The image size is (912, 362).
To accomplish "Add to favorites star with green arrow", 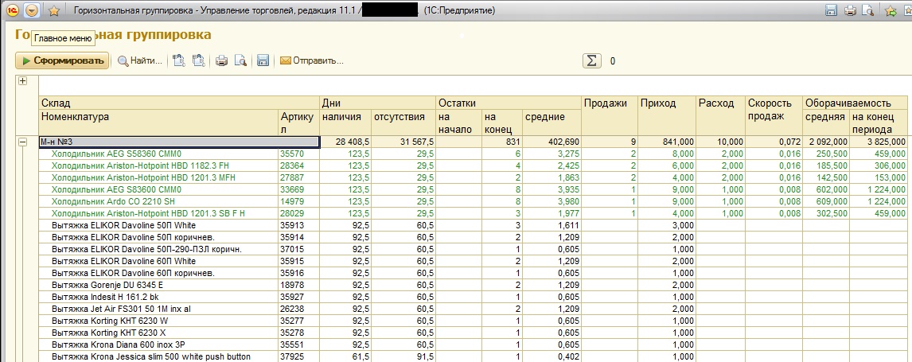I will (891, 10).
